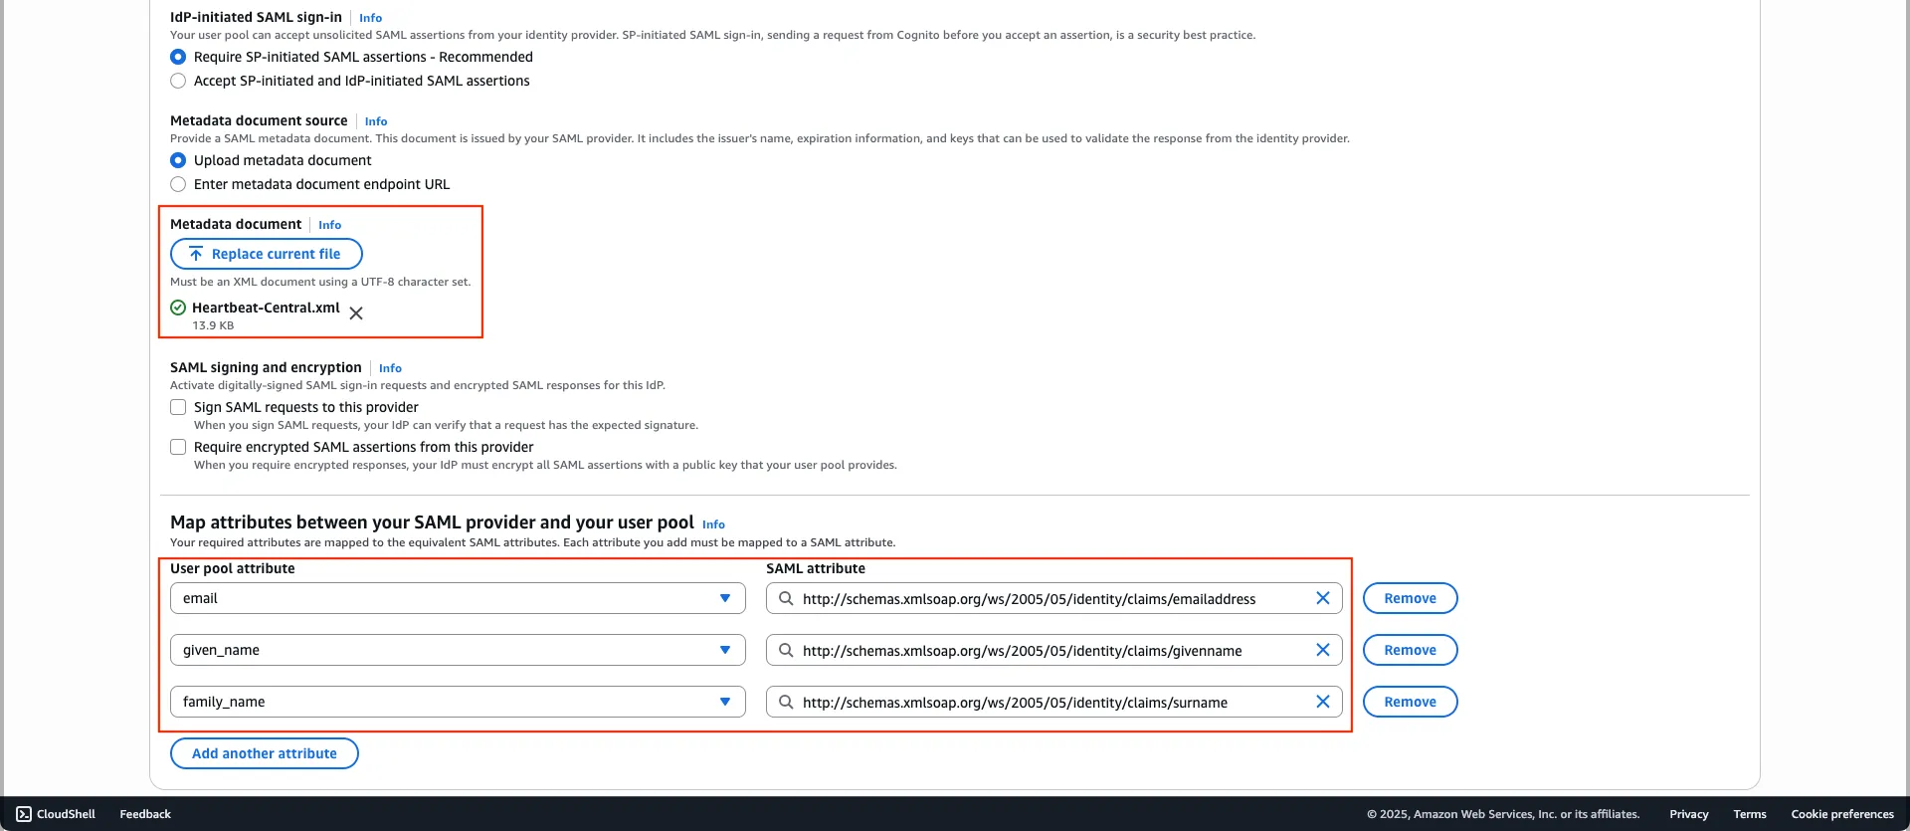Viewport: 1910px width, 831px height.
Task: Clear the surname SAML attribute field
Action: [1322, 702]
